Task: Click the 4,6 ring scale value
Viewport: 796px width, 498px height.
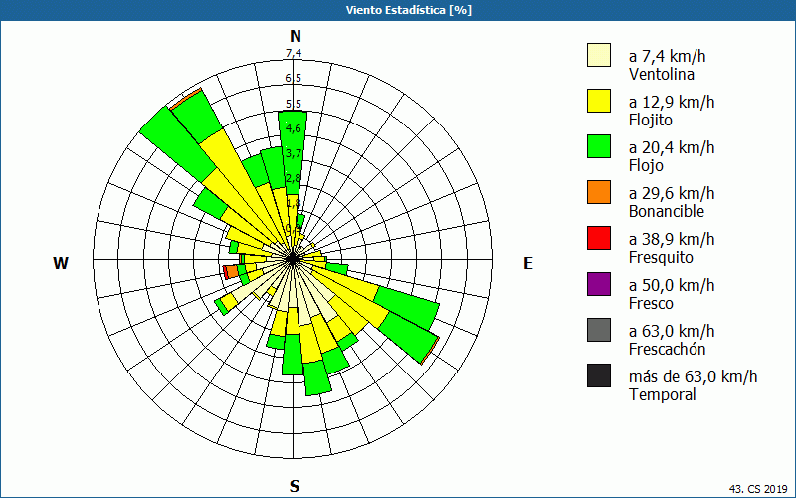Action: (294, 128)
